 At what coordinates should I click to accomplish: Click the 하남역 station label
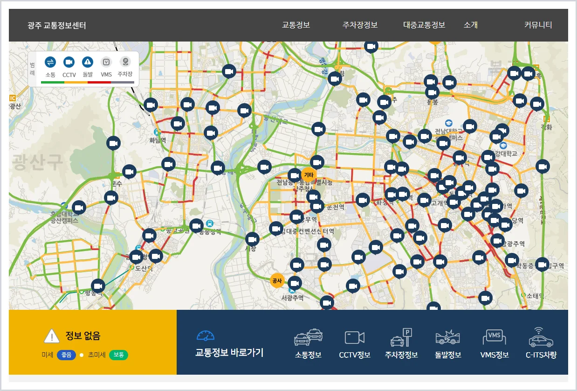[x=158, y=140]
